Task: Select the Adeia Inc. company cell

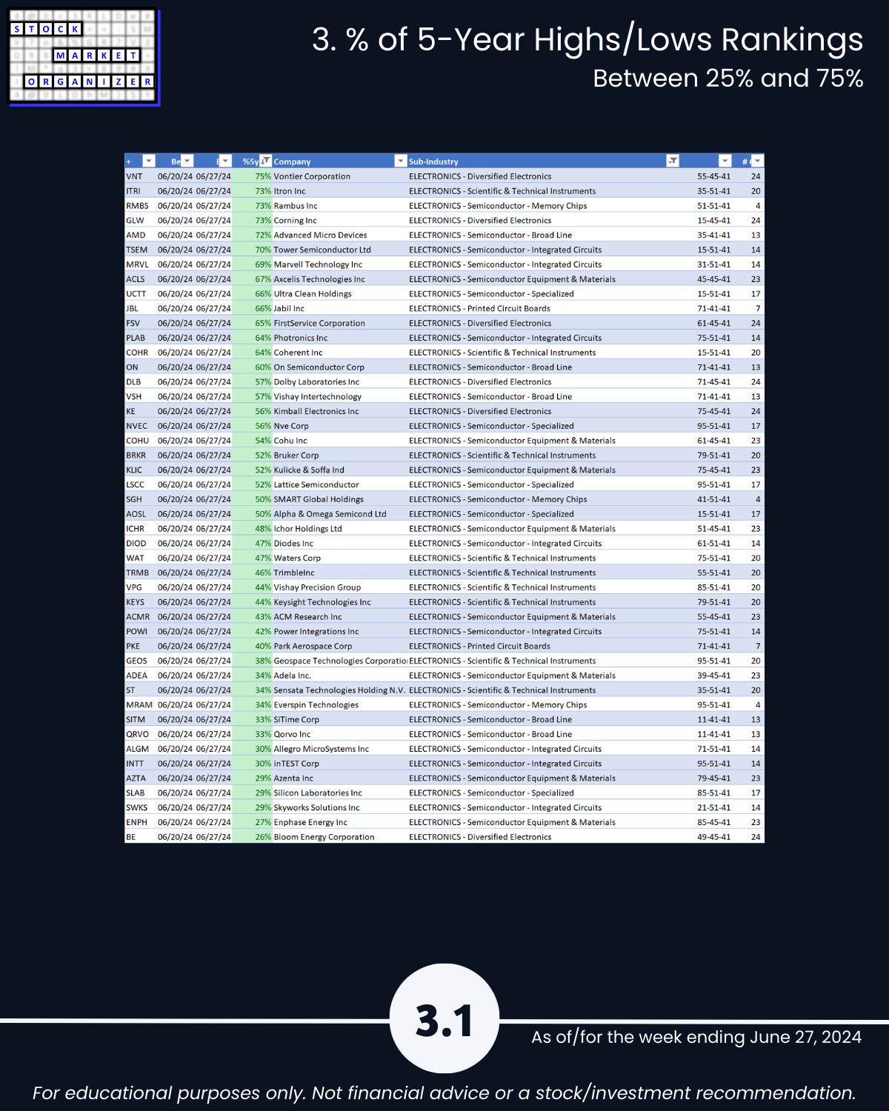Action: pos(292,675)
